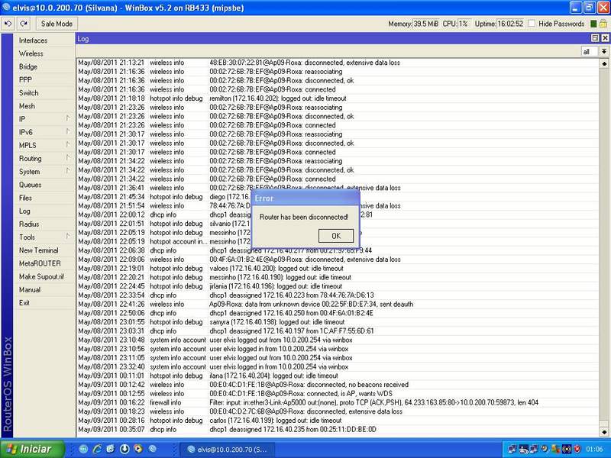Click the Safe Mode button
Viewport: 611px width, 458px height.
tap(57, 24)
